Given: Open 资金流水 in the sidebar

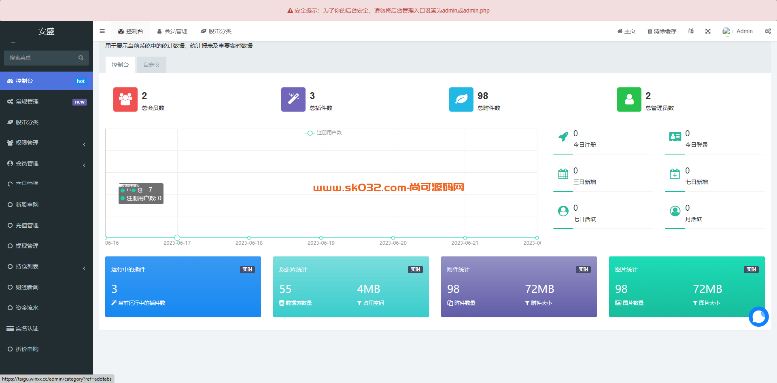Looking at the screenshot, I should pyautogui.click(x=47, y=308).
